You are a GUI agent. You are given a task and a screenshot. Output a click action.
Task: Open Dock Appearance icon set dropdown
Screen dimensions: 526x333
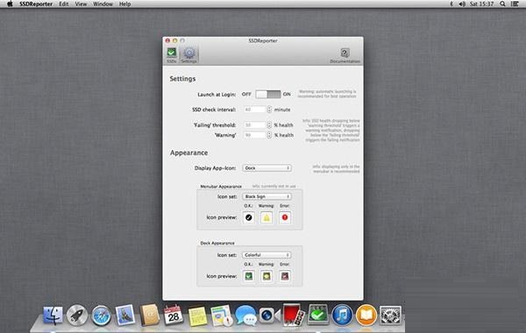[x=267, y=255]
